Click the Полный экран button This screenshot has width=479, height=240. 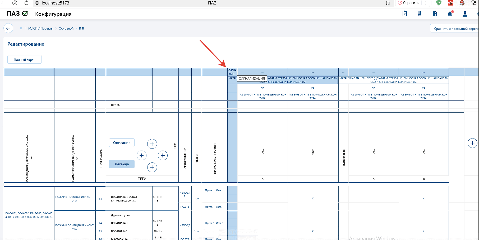pyautogui.click(x=25, y=60)
